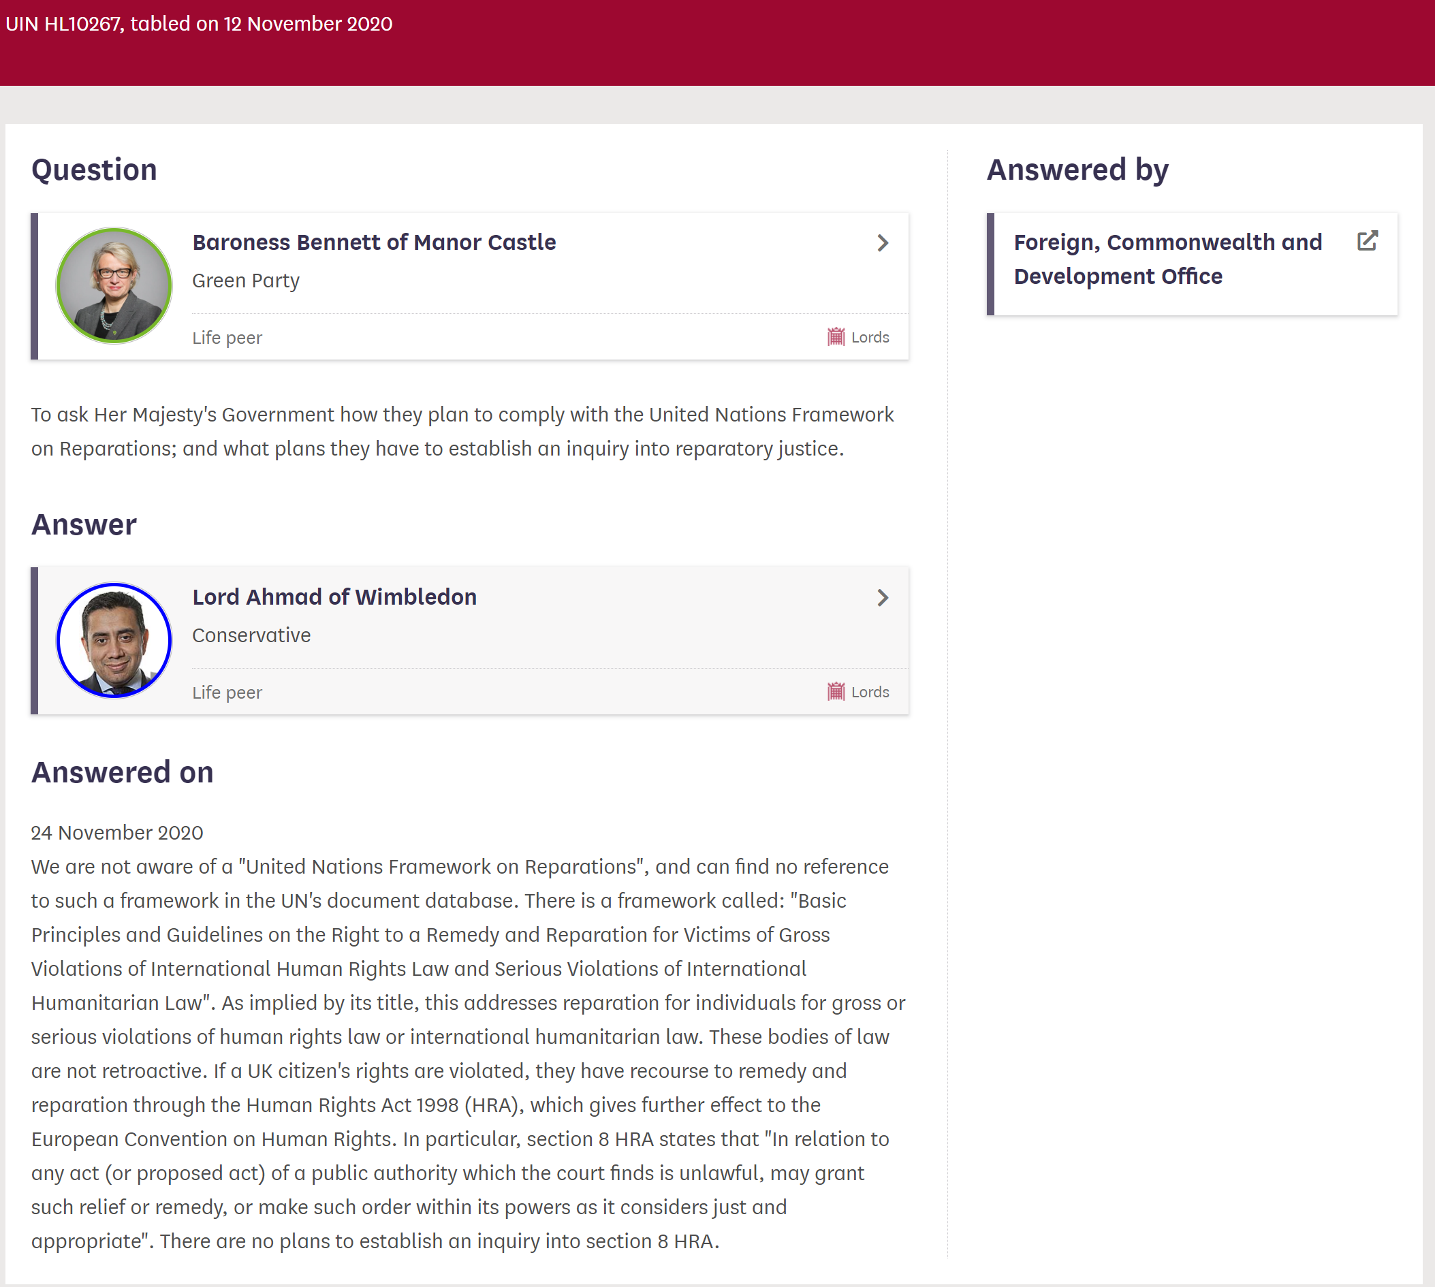Click Conservative label under Lord Ahmad
This screenshot has height=1287, width=1435.
pos(251,635)
